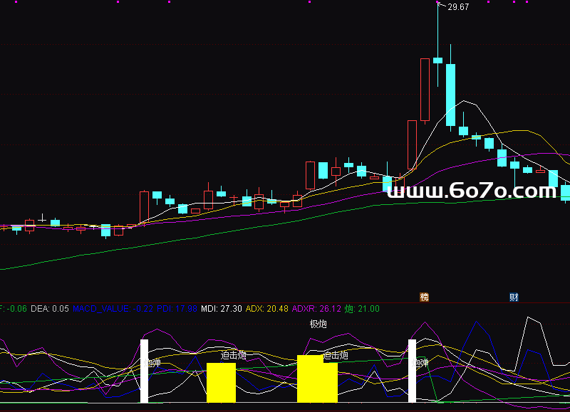Click the 29.67 high price label

point(458,7)
